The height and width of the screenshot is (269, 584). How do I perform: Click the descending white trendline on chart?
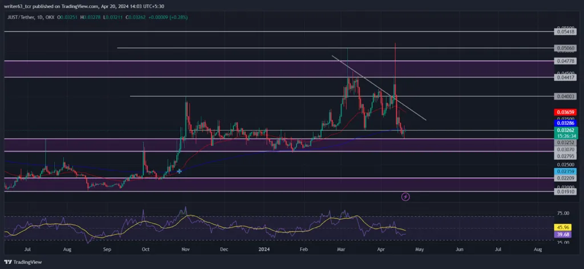(x=379, y=88)
